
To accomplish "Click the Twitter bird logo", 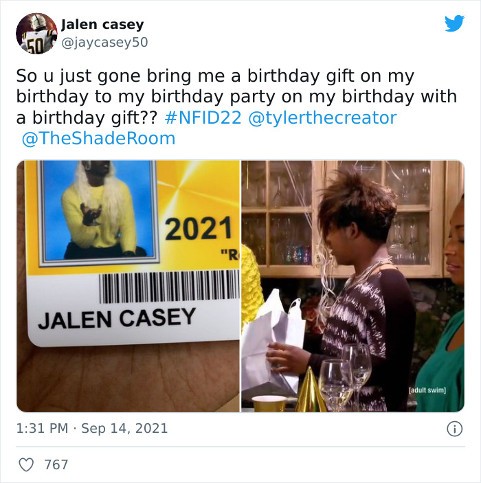I will pos(454,23).
